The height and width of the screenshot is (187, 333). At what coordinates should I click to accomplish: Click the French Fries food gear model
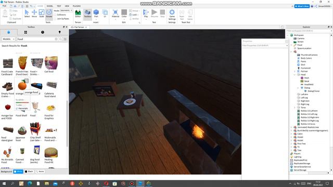coord(22,66)
